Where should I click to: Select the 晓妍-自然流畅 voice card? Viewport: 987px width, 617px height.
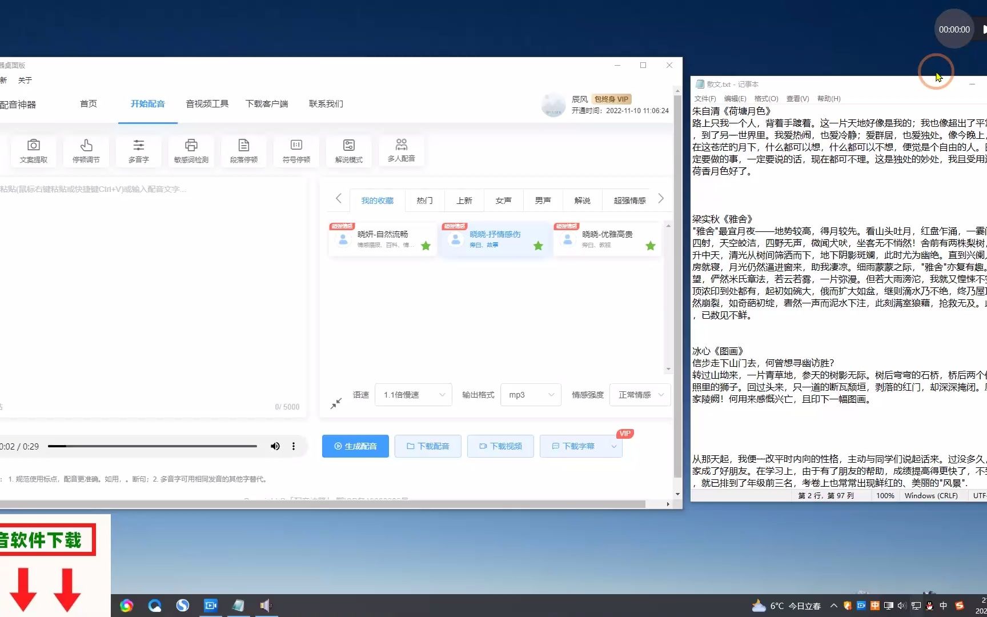click(383, 239)
